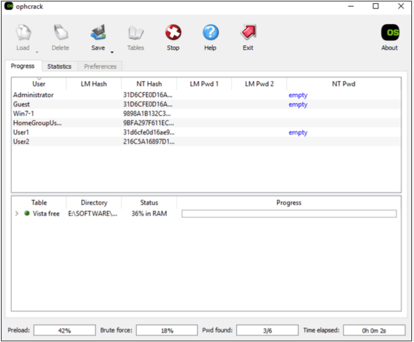Click the Vista free progress bar
The image size is (414, 342).
coord(288,214)
